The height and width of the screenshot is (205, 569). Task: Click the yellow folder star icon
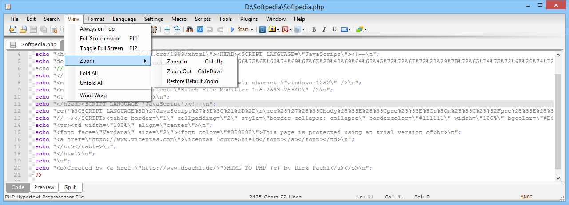pyautogui.click(x=272, y=30)
